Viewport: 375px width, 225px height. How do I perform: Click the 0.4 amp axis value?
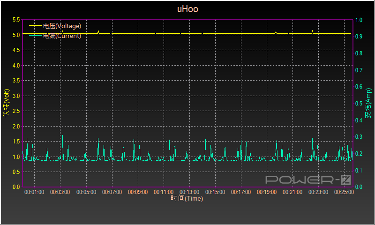point(359,120)
